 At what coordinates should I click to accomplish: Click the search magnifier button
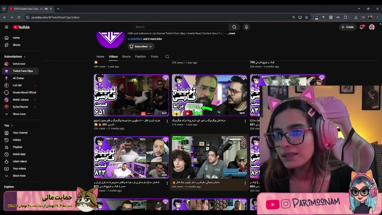click(x=234, y=27)
